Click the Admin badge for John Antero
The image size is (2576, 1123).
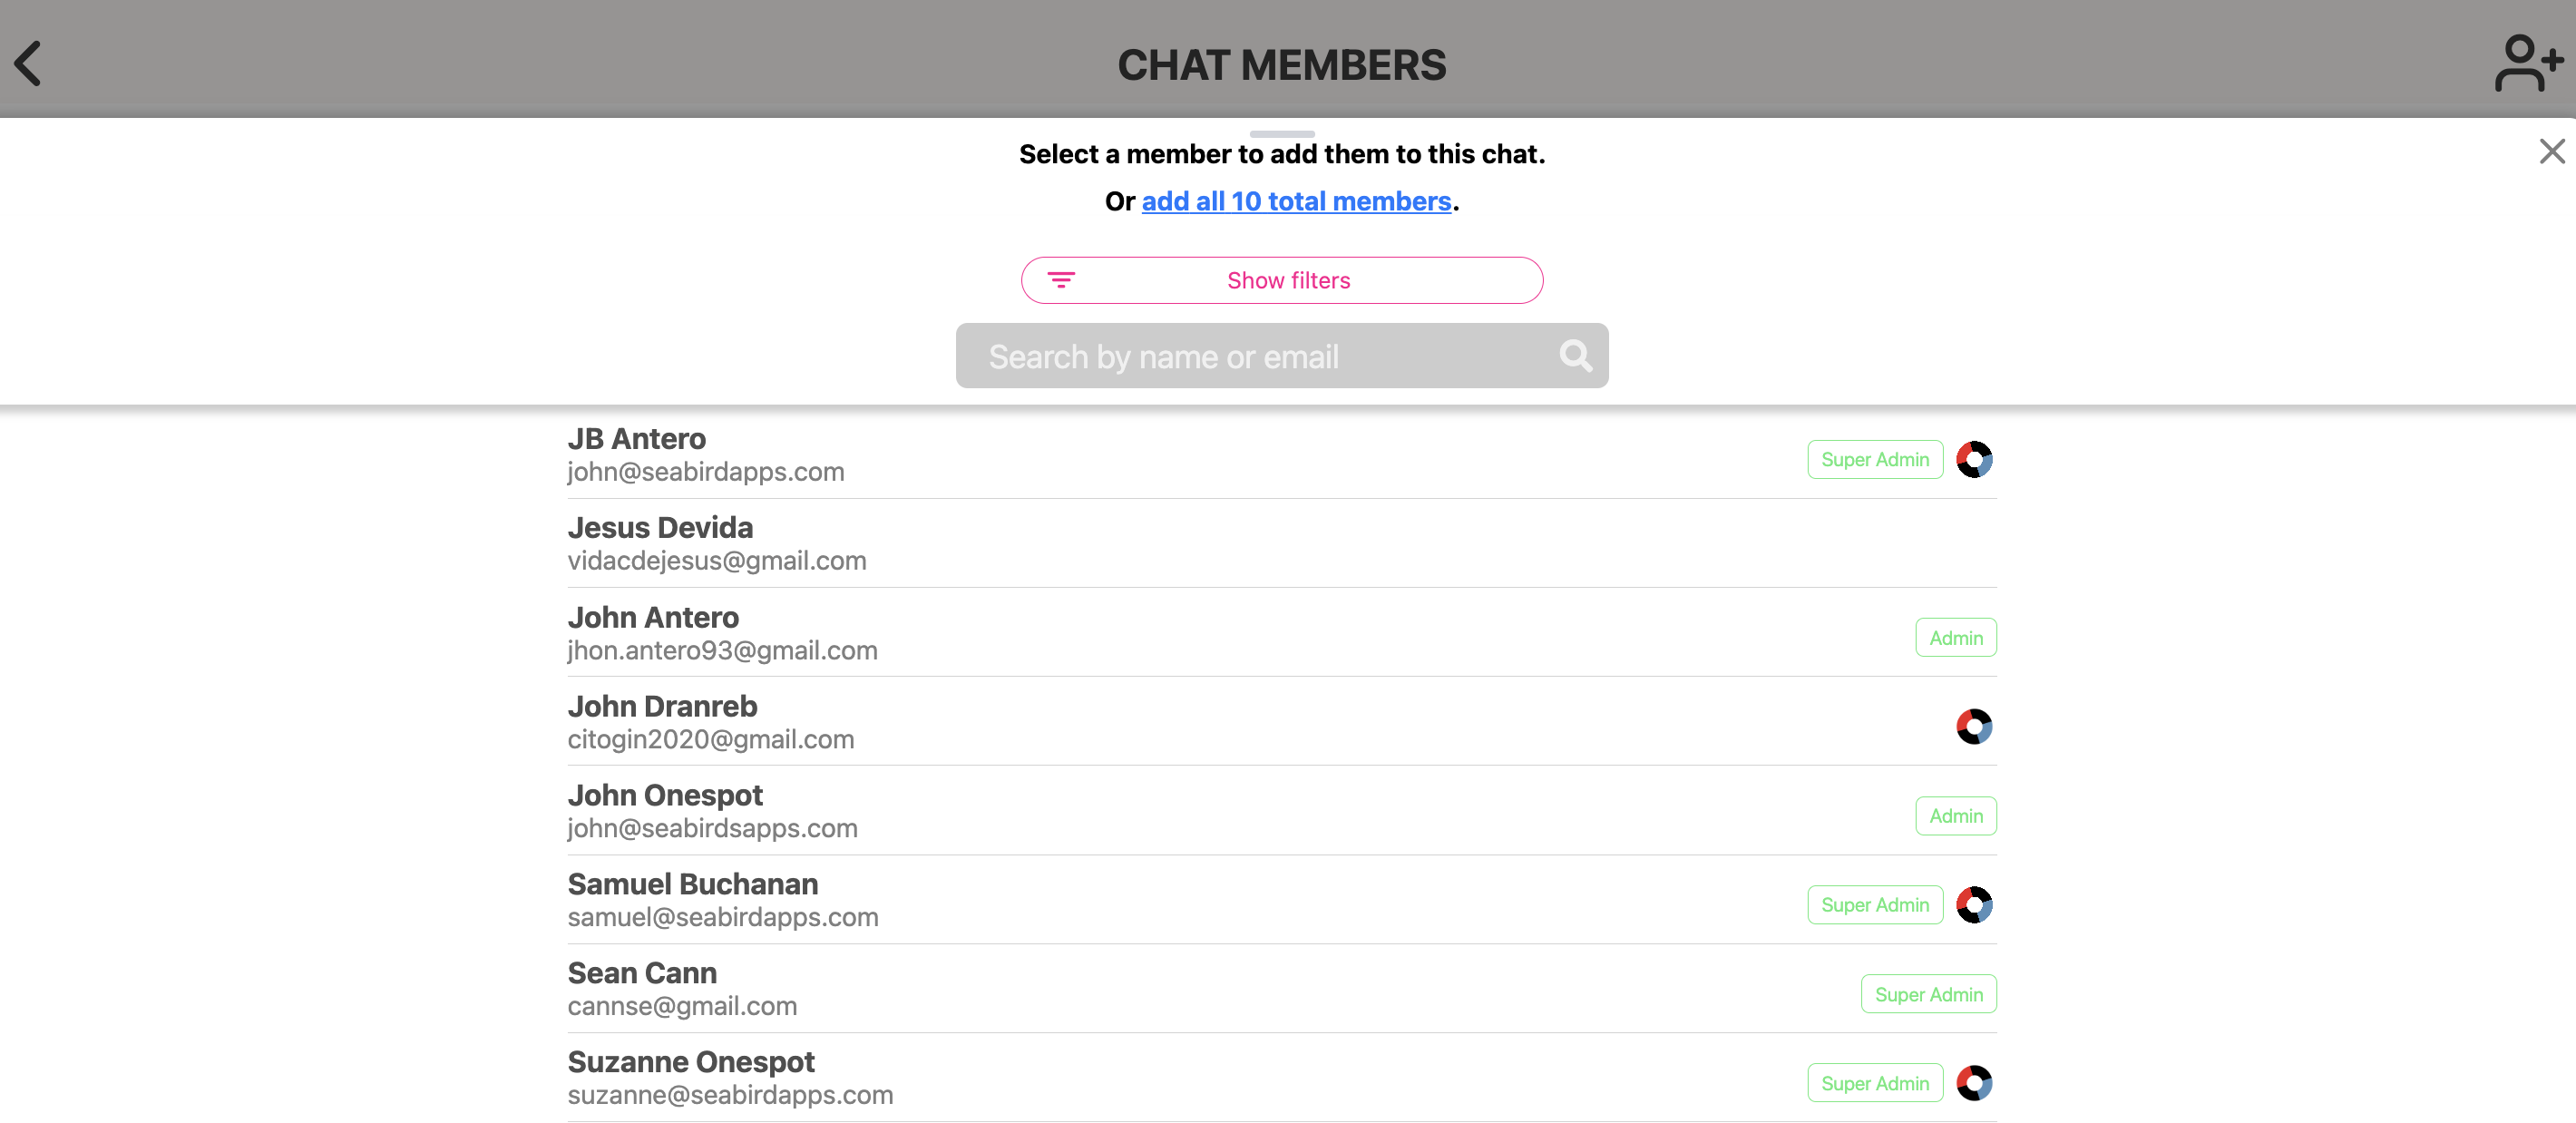(x=1955, y=638)
